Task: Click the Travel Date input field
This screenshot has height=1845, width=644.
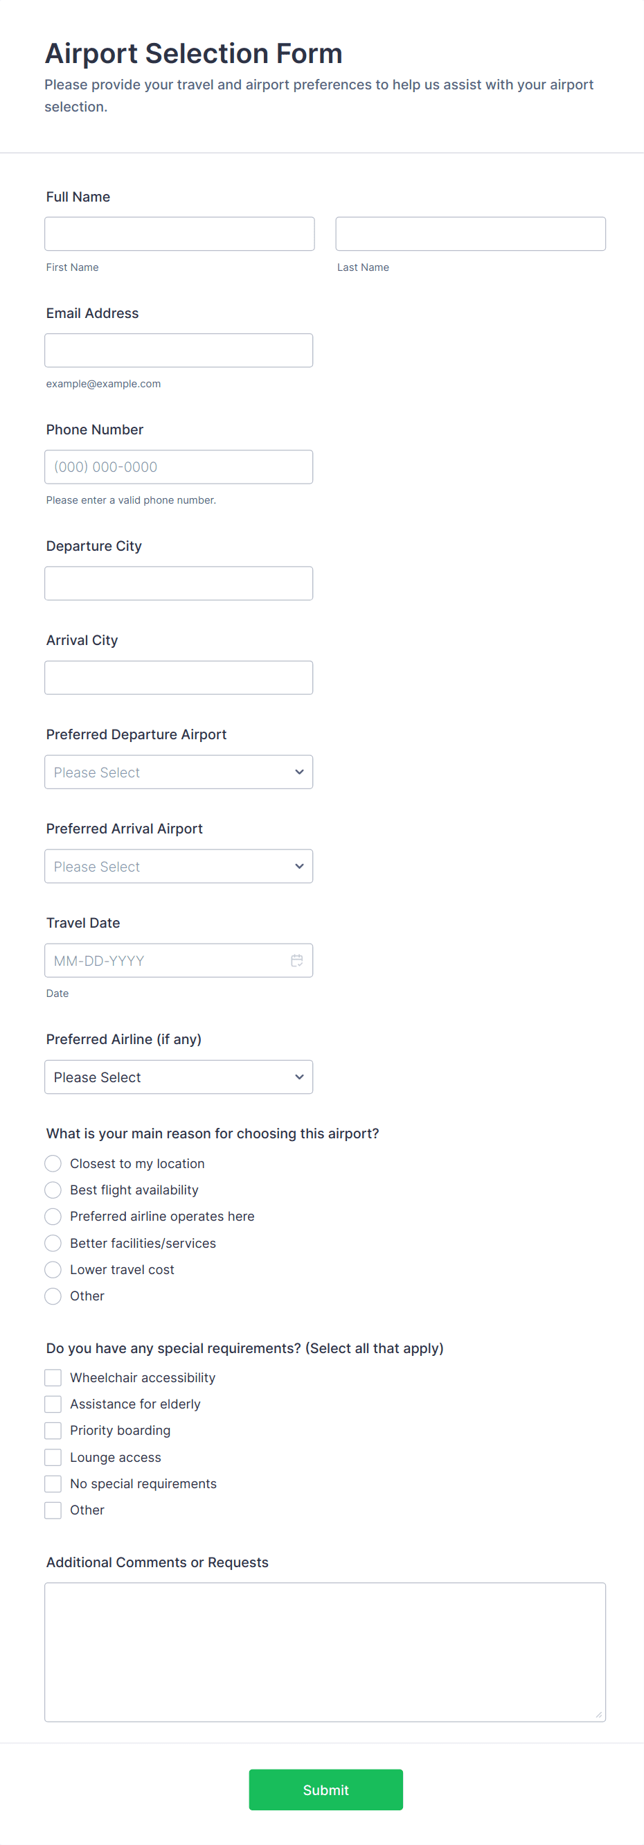Action: 165,960
